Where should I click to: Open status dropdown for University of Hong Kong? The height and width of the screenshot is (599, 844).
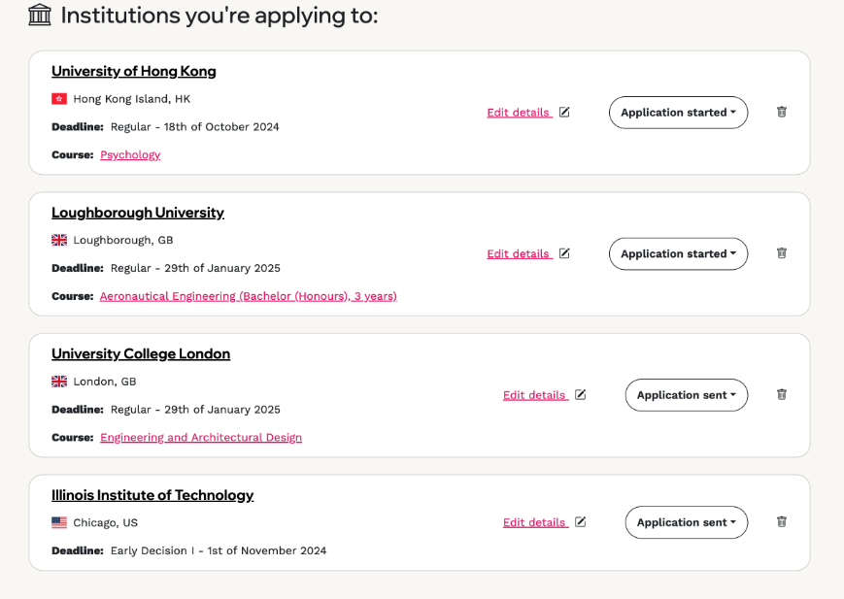click(678, 113)
